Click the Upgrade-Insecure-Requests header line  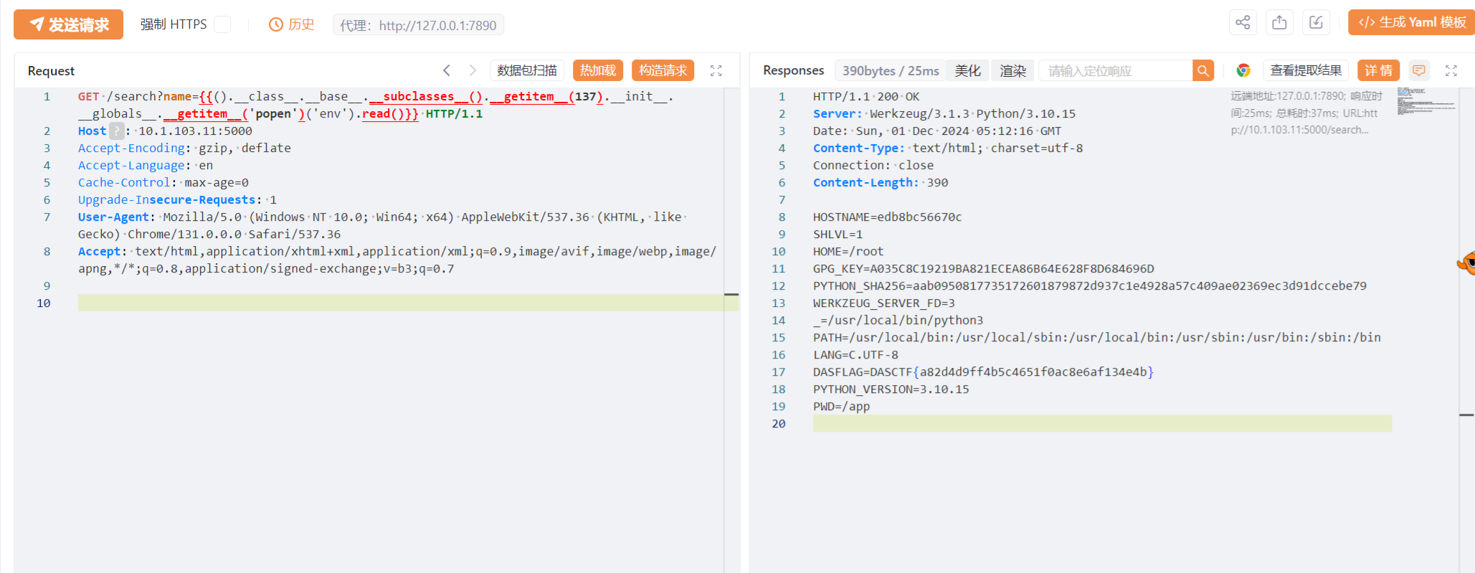point(177,200)
